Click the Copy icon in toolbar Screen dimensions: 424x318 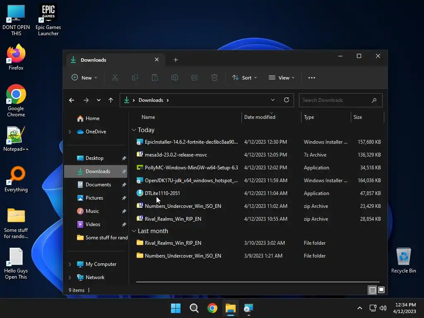135,77
